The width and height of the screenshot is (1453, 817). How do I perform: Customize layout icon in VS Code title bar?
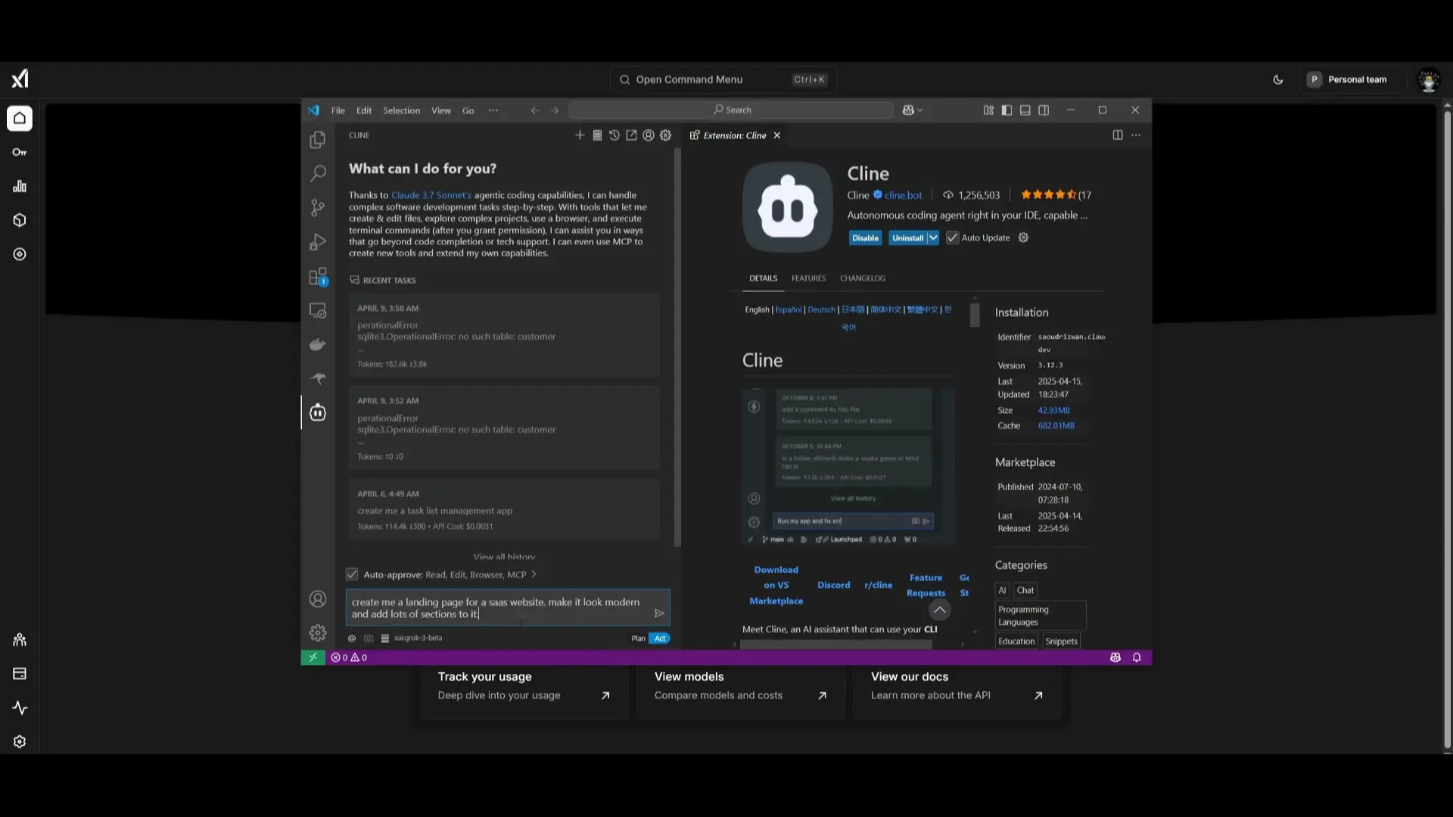coord(988,110)
